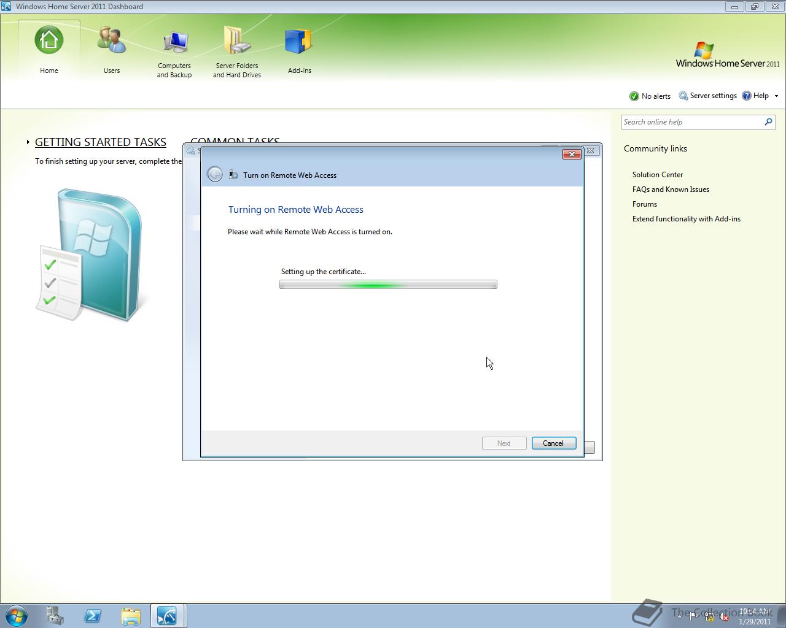
Task: Open Windows Explorer from the taskbar
Action: [x=131, y=616]
